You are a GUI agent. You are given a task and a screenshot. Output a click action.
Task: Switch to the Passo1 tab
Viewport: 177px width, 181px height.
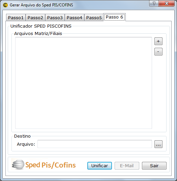[16, 17]
